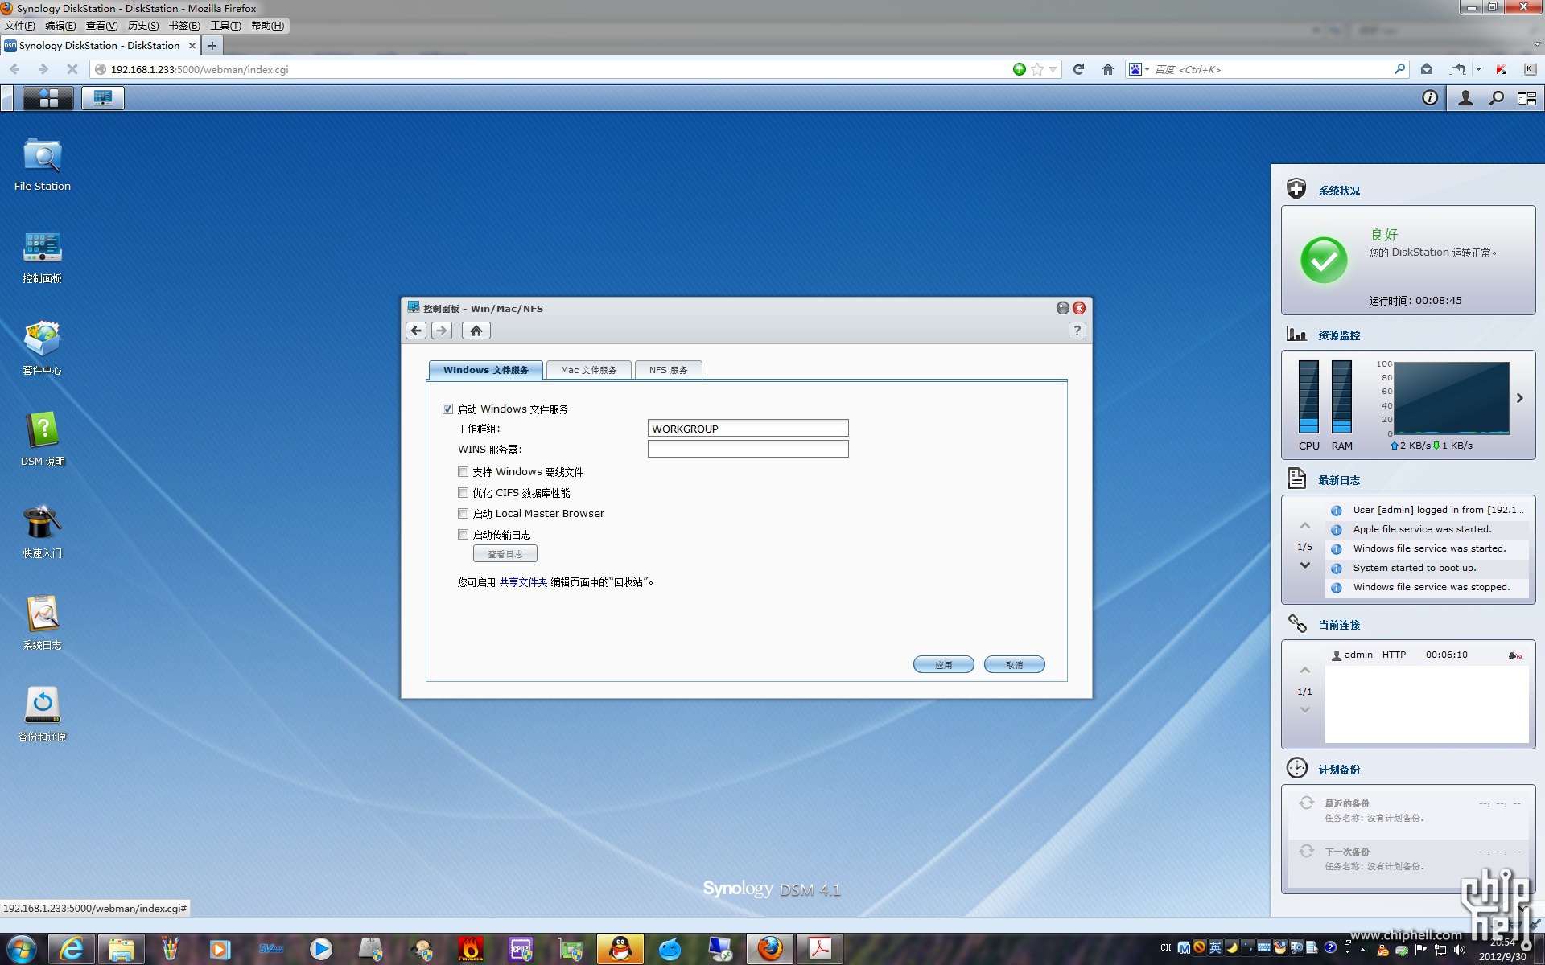
Task: Show next log page with down chevron
Action: (x=1305, y=565)
